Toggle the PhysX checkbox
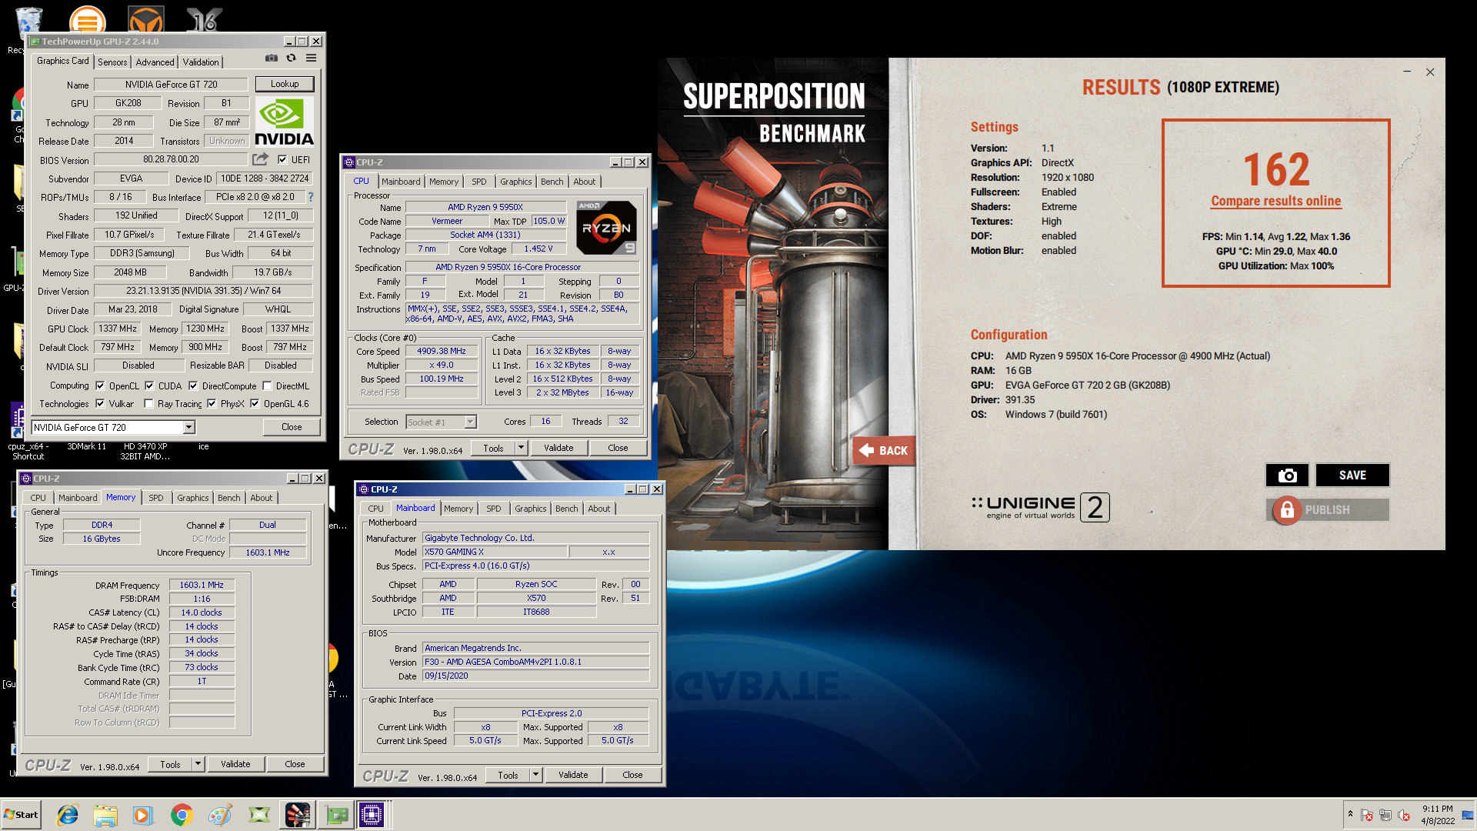Image resolution: width=1477 pixels, height=831 pixels. click(x=212, y=404)
